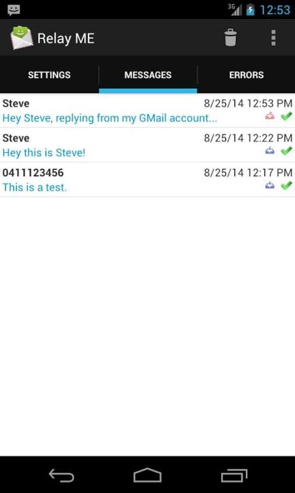Tap blue incoming icon on 12:17 PM message

(270, 185)
